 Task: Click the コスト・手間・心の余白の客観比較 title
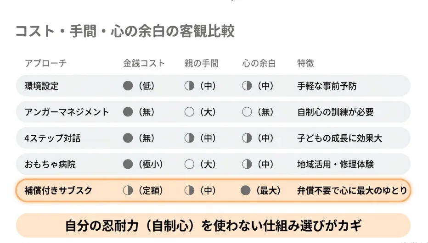(x=125, y=31)
